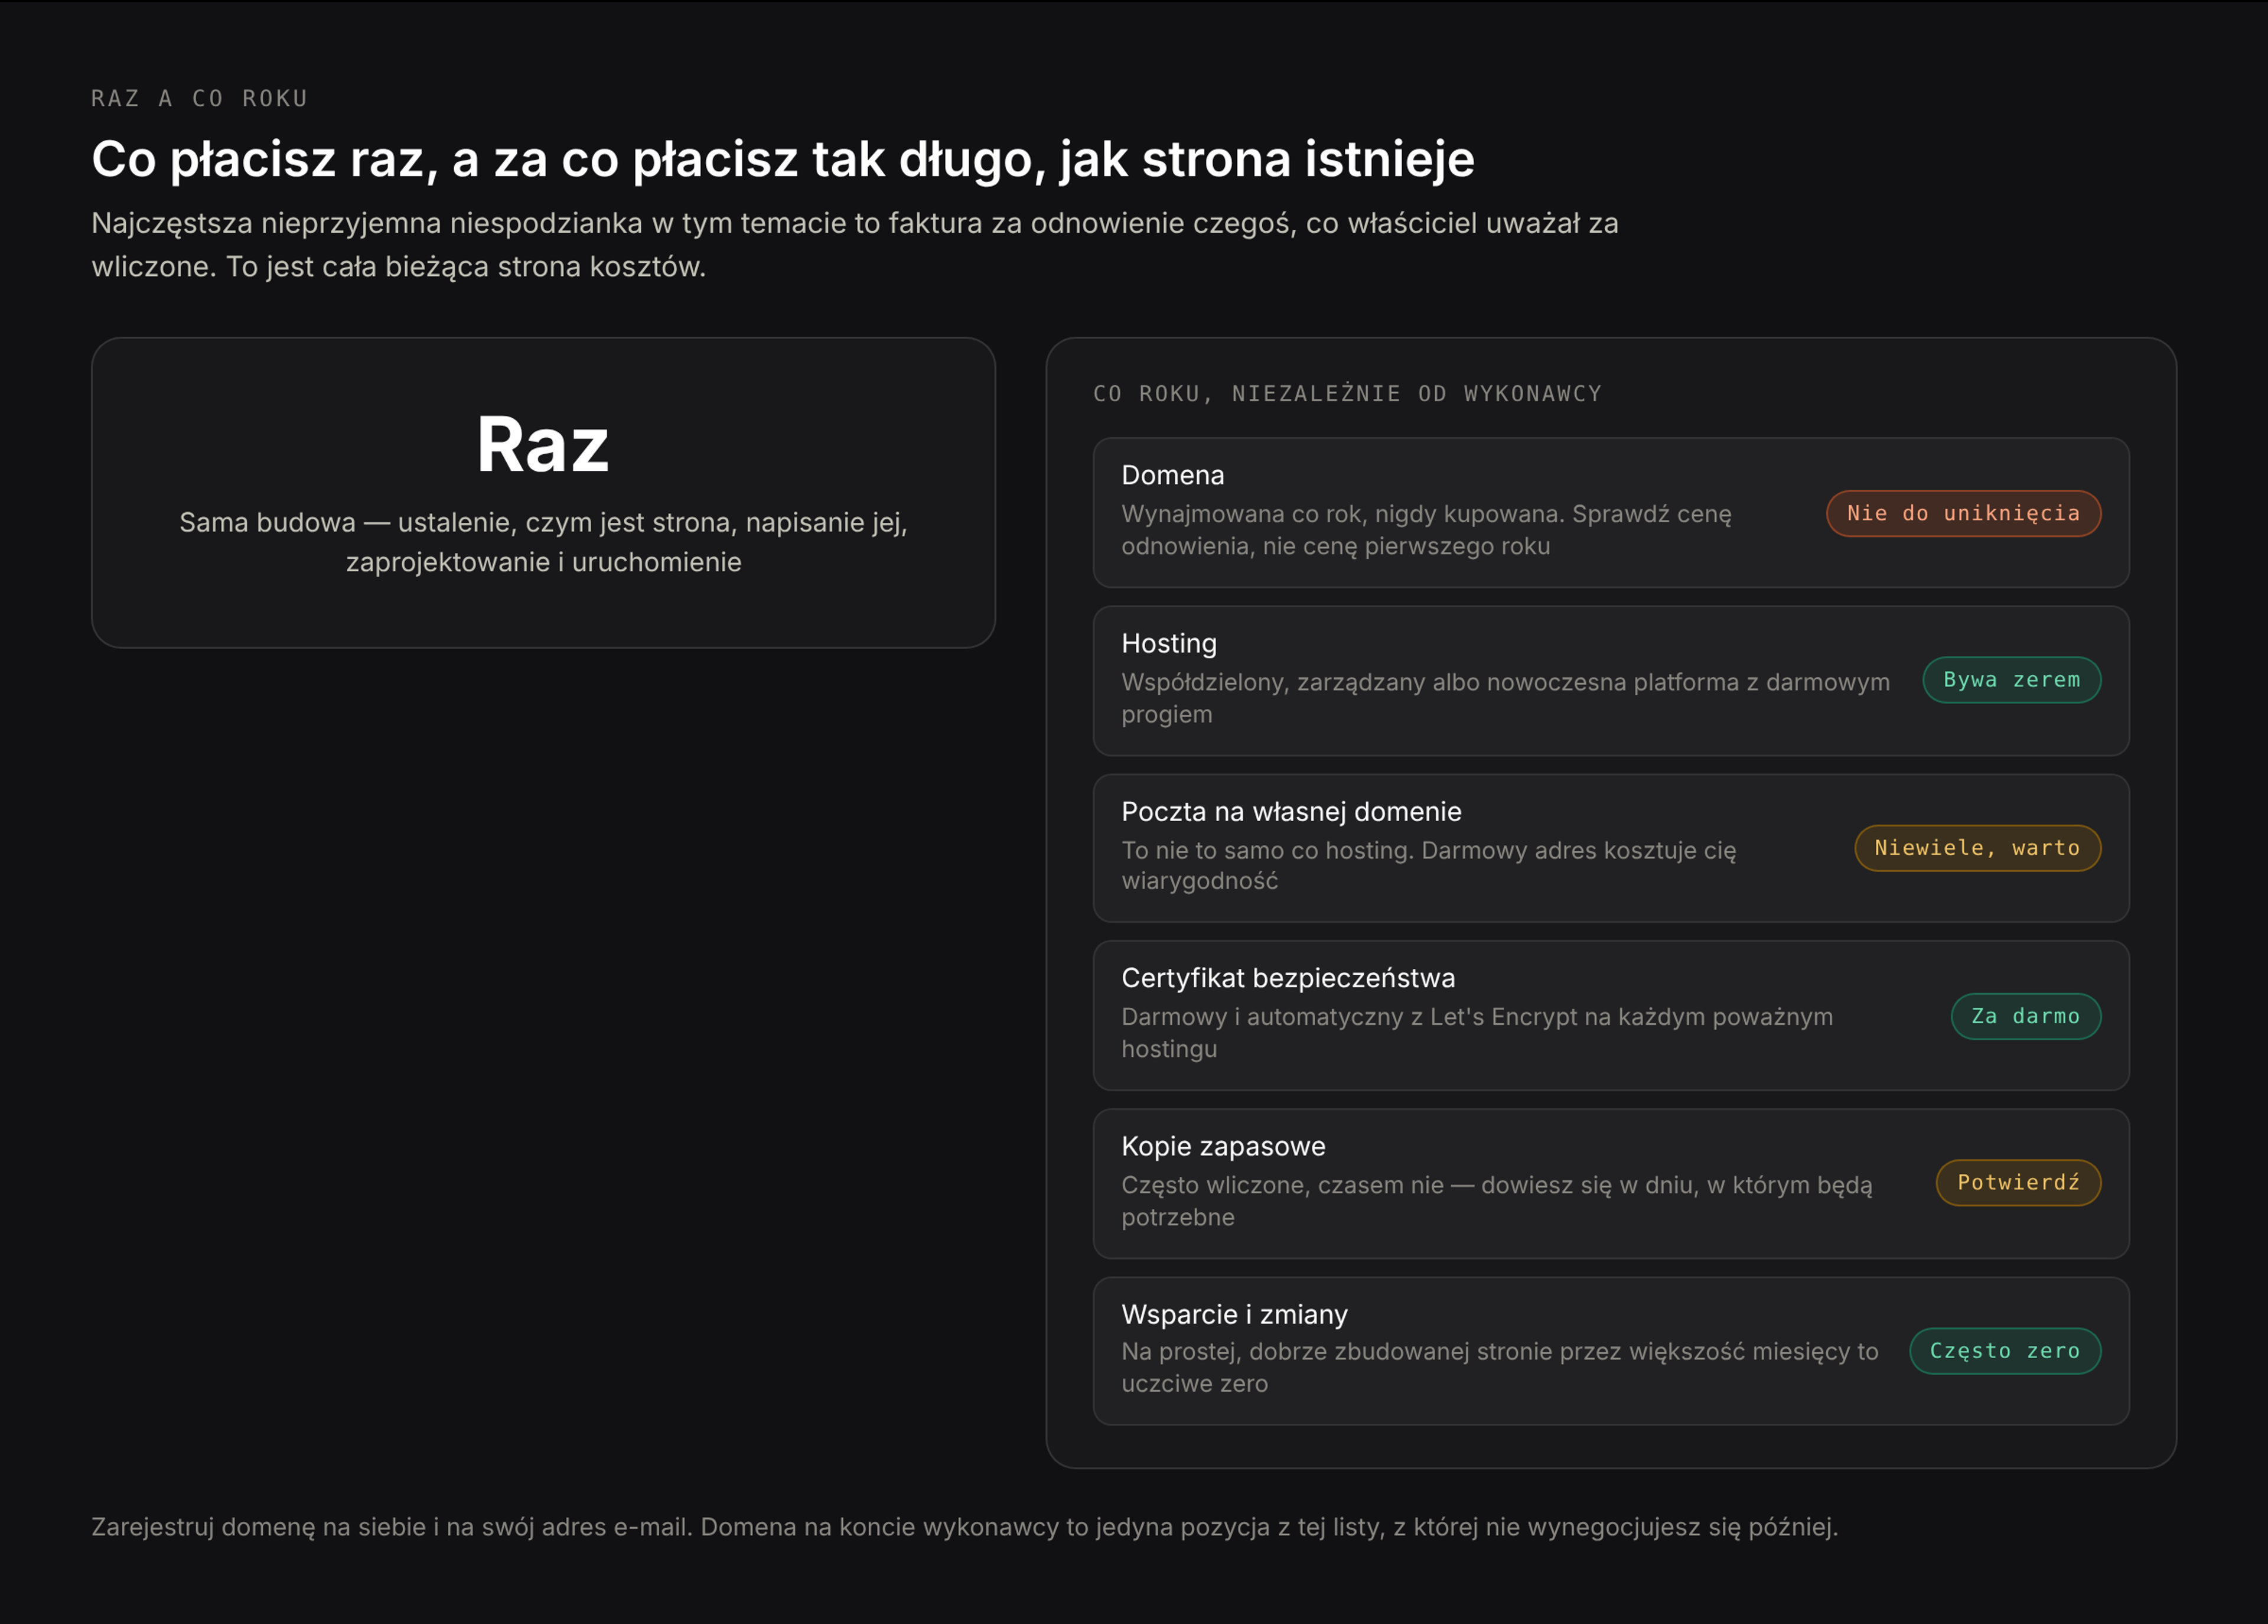
Task: Click the 'Za darmo' badge
Action: (x=2025, y=1016)
